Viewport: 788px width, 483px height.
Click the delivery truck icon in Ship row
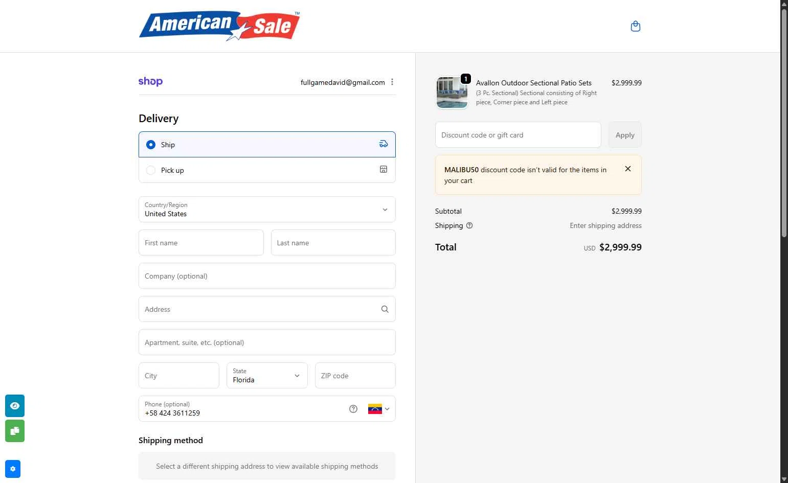pyautogui.click(x=384, y=144)
